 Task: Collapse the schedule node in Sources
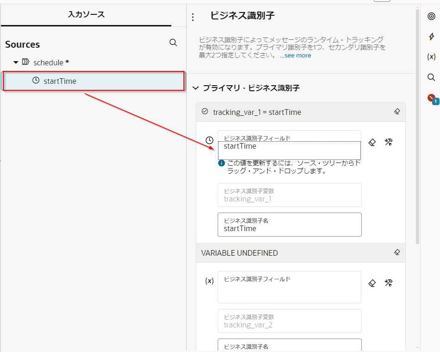16,62
